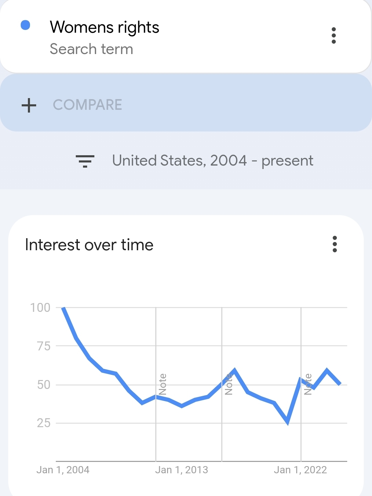Image resolution: width=372 pixels, height=496 pixels.
Task: Click the Jan 1, 2004 axis label
Action: point(63,470)
